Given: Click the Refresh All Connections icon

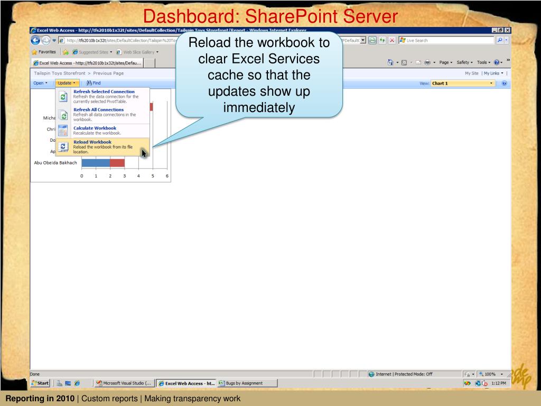Looking at the screenshot, I should tap(63, 115).
